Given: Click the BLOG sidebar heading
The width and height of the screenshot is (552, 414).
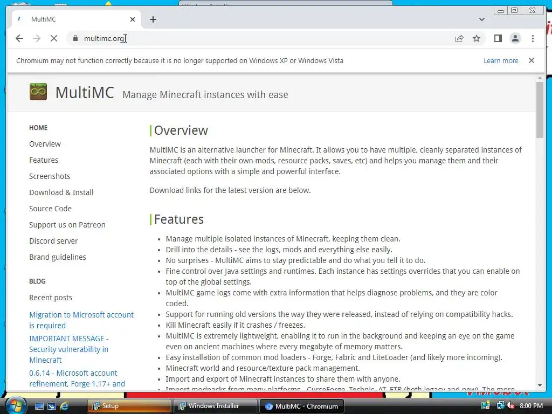Looking at the screenshot, I should [x=37, y=281].
